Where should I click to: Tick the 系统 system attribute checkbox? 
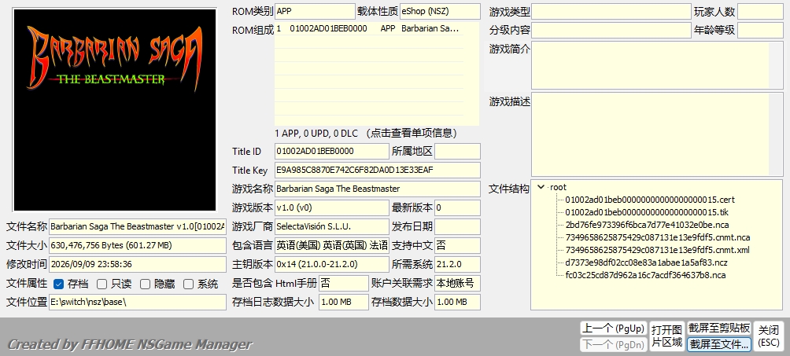pyautogui.click(x=188, y=284)
